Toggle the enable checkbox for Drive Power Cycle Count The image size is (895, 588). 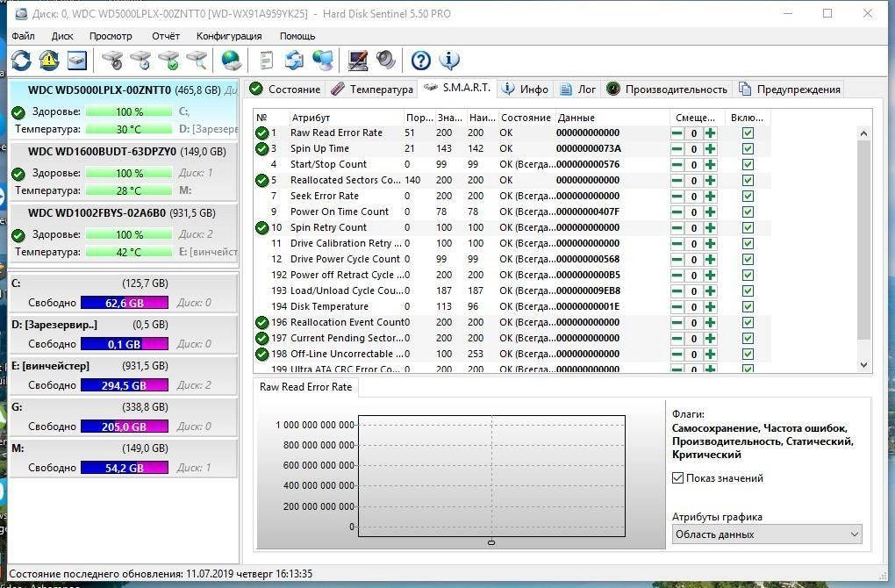(x=748, y=259)
